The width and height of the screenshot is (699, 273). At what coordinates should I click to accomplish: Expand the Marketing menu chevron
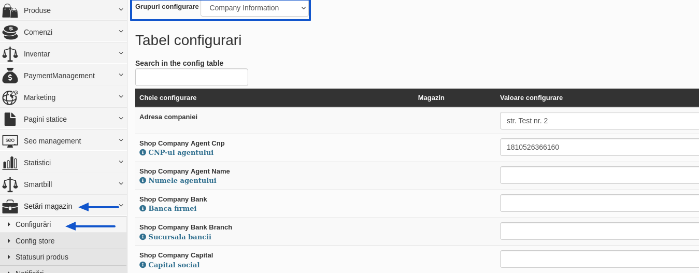tap(121, 96)
